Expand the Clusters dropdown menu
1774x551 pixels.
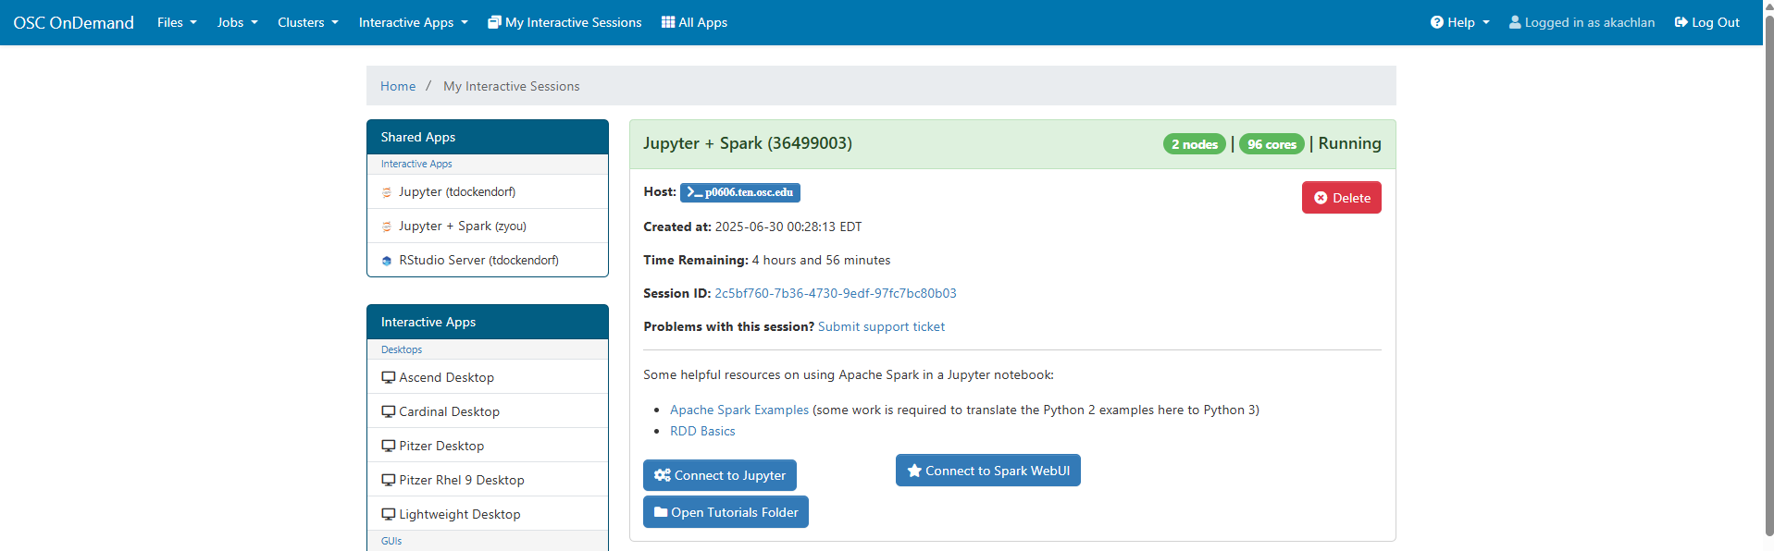click(307, 22)
